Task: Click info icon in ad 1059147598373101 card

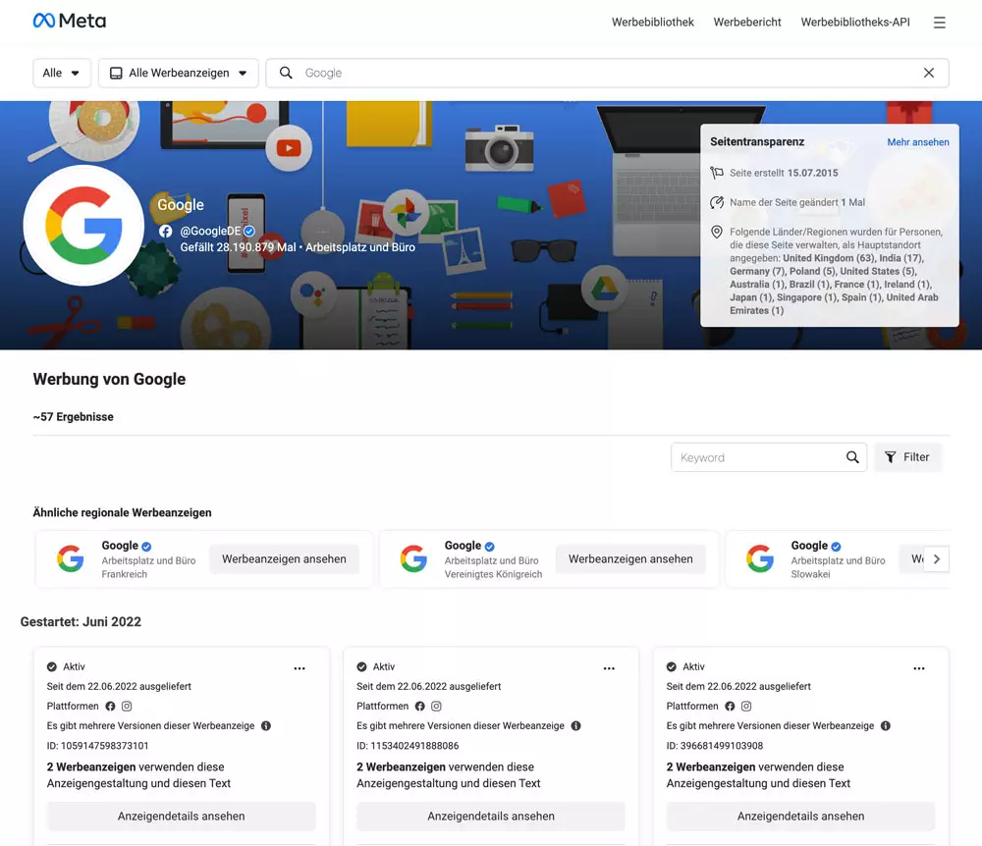Action: tap(266, 726)
